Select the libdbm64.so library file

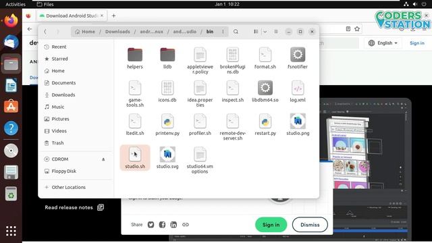coord(265,91)
